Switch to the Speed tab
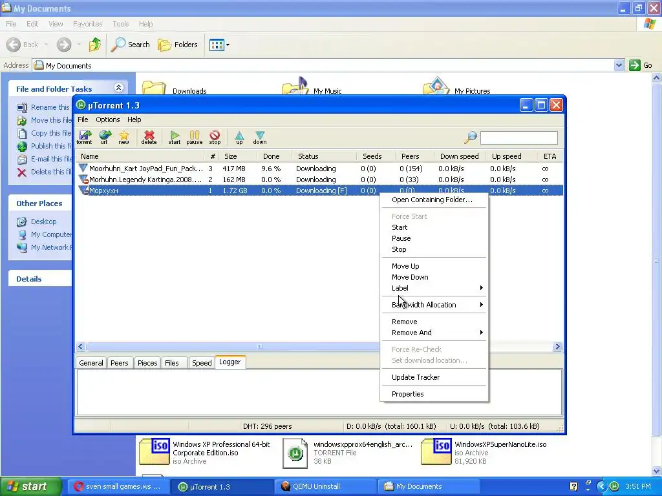The height and width of the screenshot is (496, 662). [x=202, y=363]
